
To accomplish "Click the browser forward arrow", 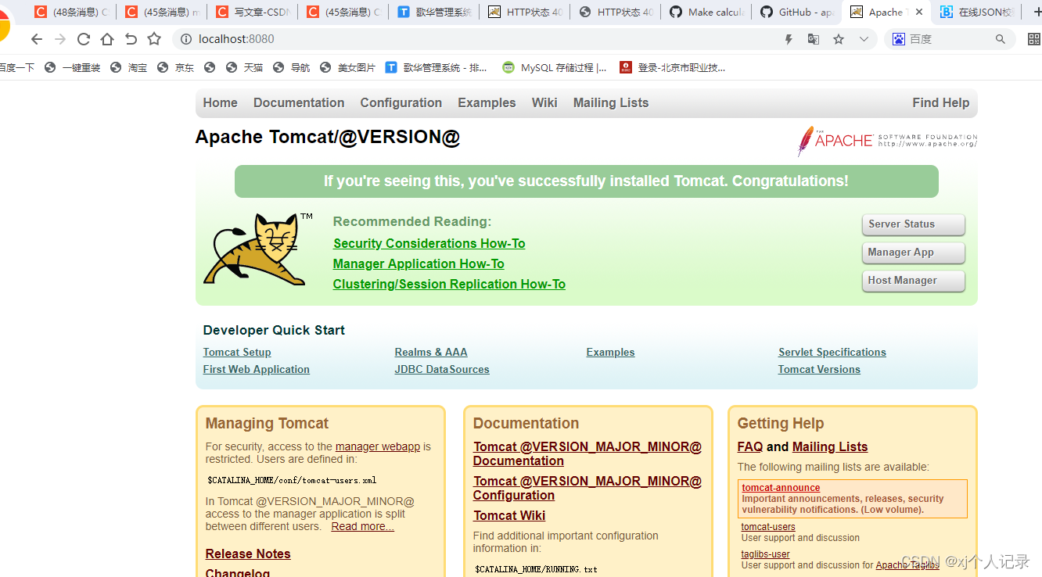I will click(x=60, y=39).
